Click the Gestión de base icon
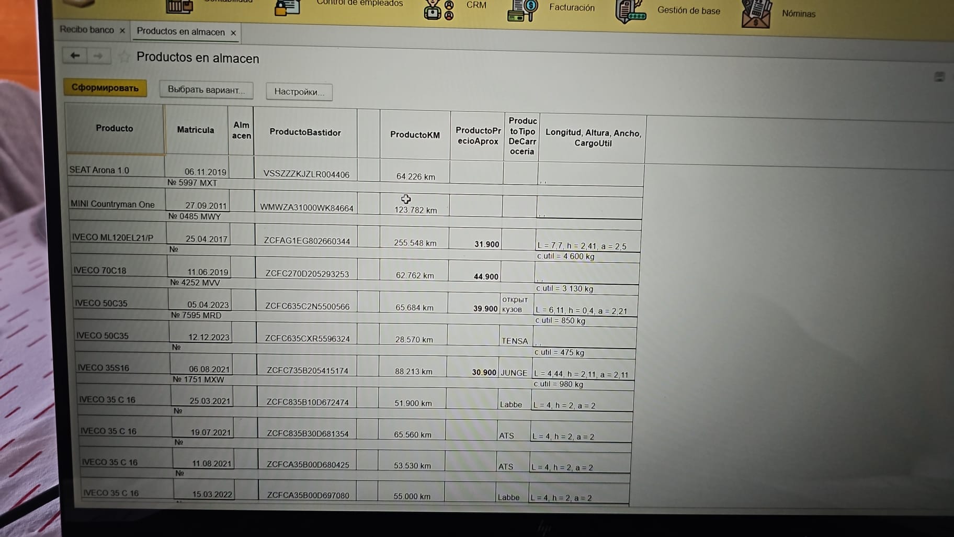954x537 pixels. (x=630, y=11)
